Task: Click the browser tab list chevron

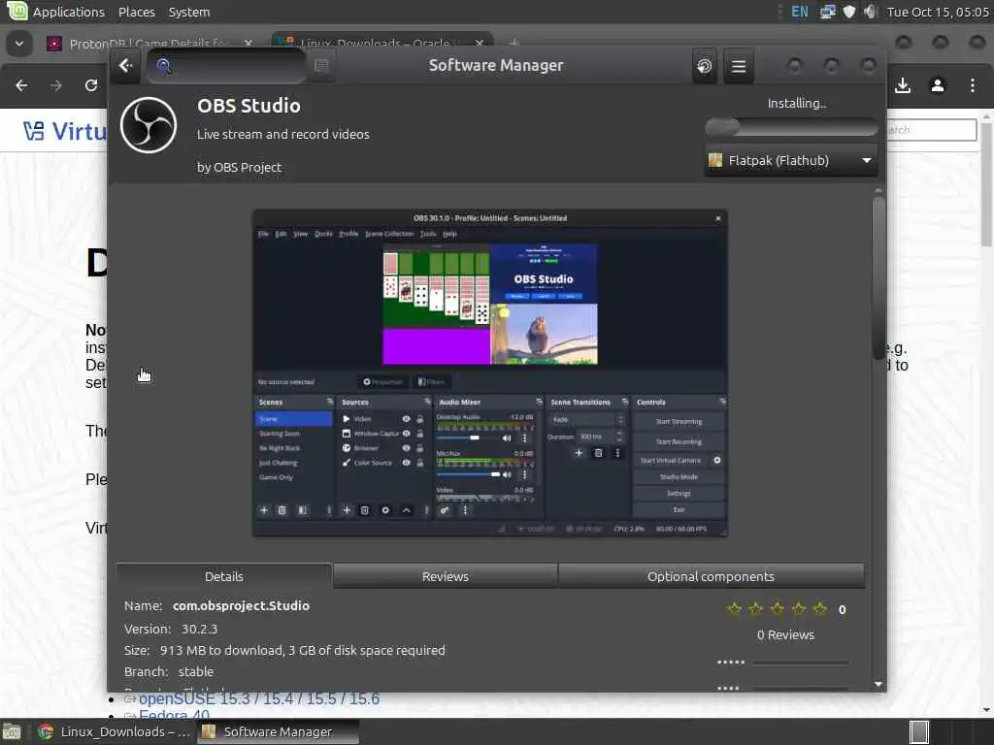Action: (19, 44)
